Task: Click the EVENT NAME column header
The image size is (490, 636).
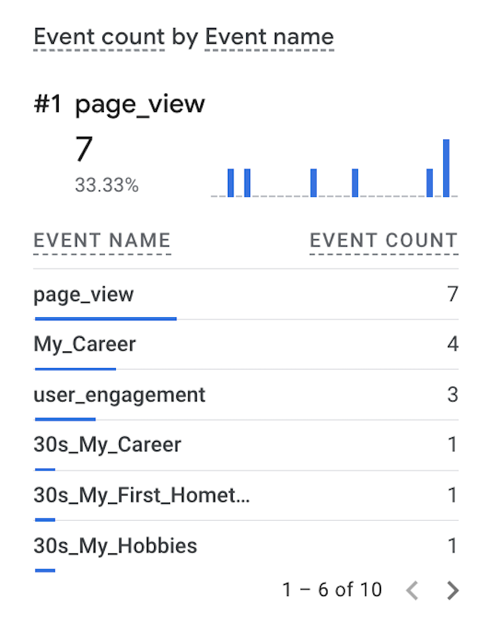Action: pos(102,241)
